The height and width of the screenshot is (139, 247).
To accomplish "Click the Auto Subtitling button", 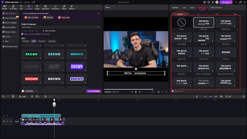I will click(93, 91).
